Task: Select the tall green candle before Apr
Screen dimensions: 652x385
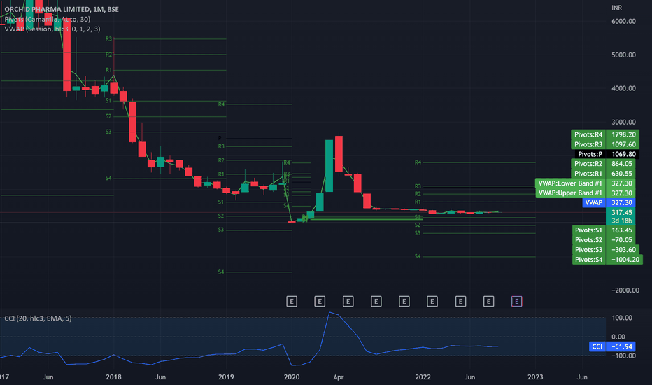Action: point(329,166)
